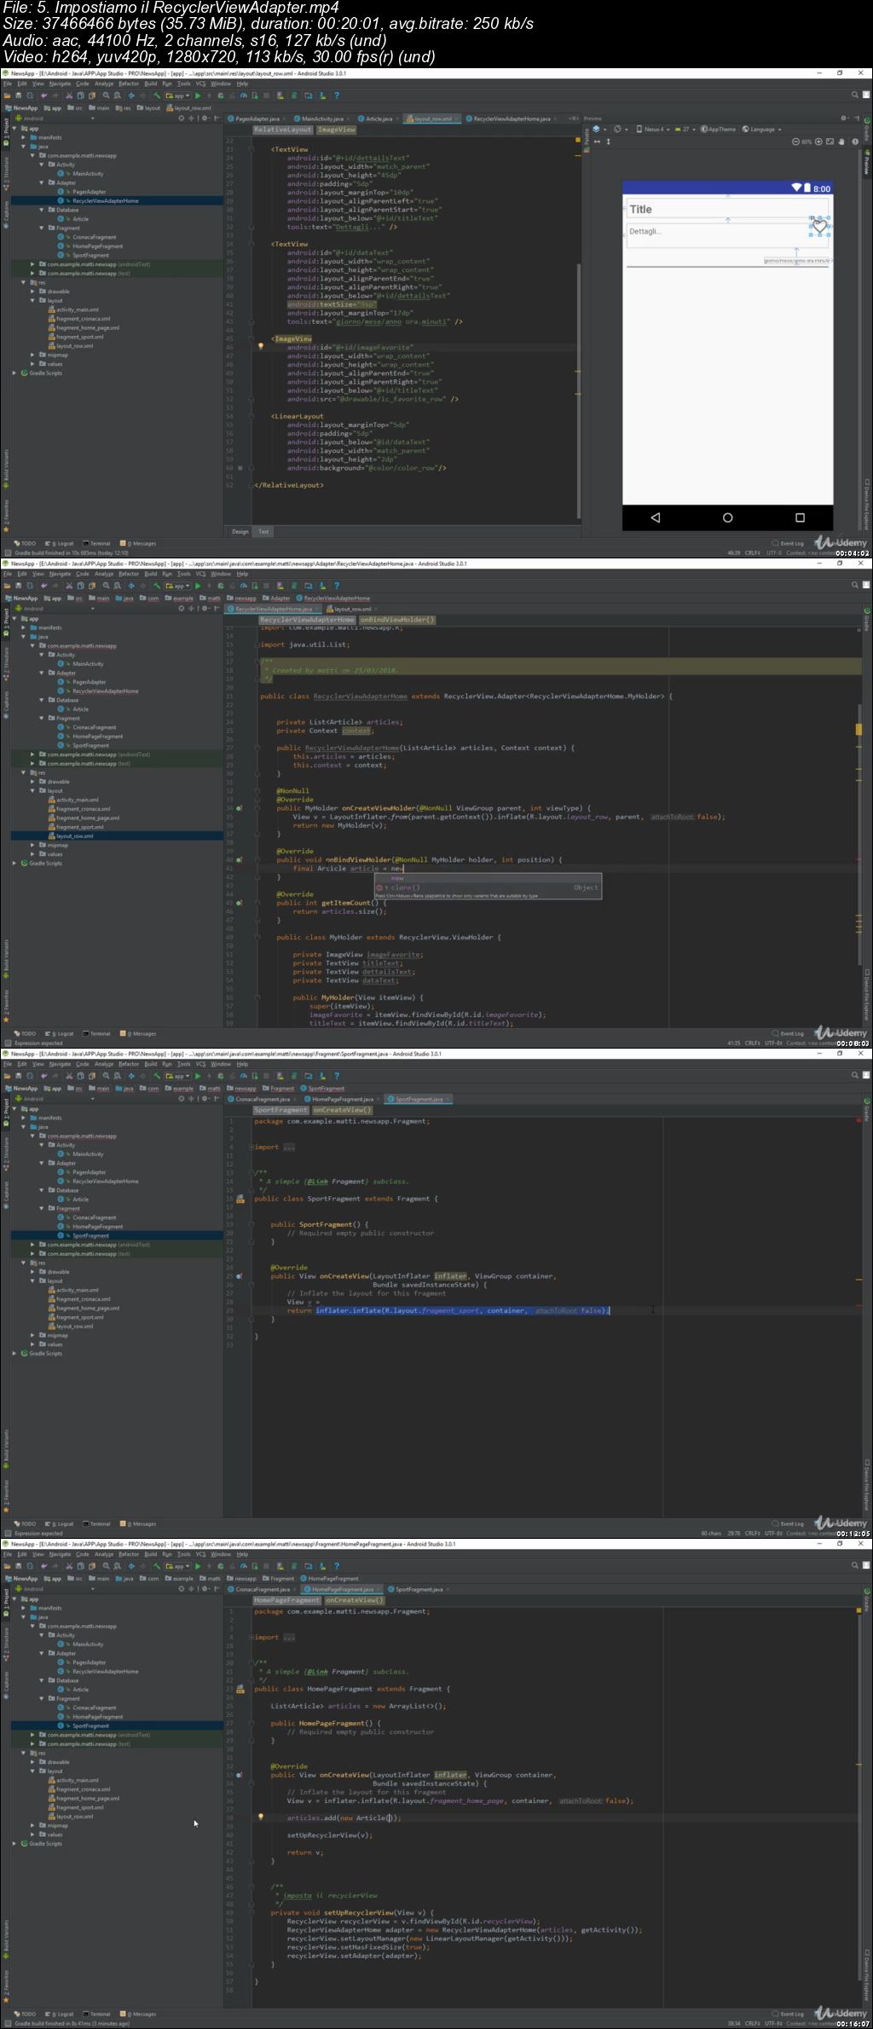Switch to the MainActivity.java editor tab
The height and width of the screenshot is (2029, 873).
[321, 119]
